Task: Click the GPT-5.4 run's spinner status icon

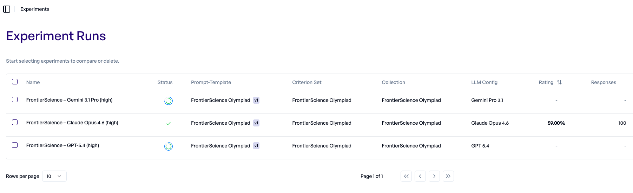Action: click(x=169, y=146)
